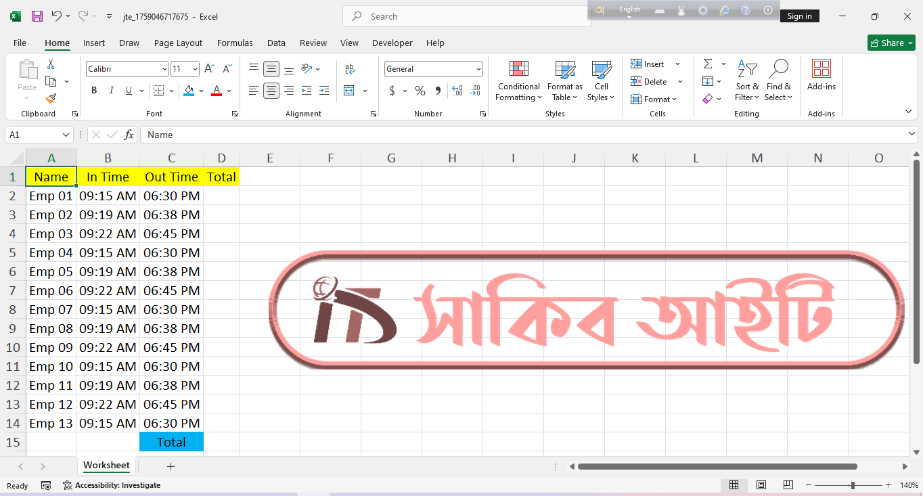Switch to the Insert ribbon tab
Screen dimensions: 923x496
point(94,43)
